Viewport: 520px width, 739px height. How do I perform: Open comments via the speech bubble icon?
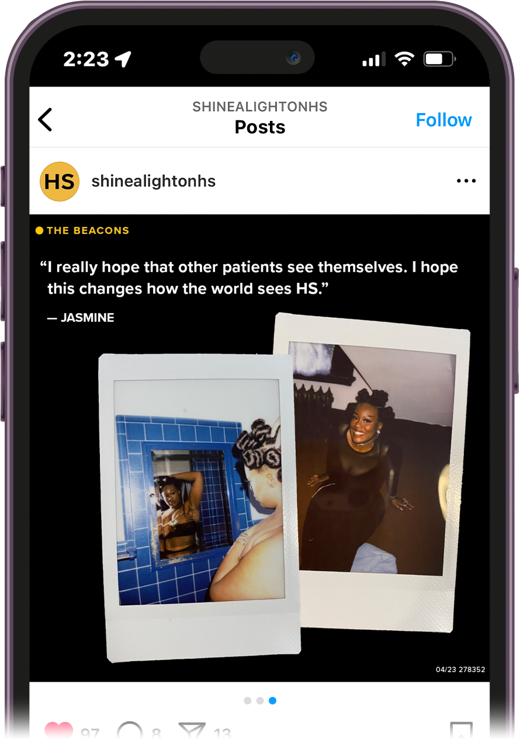129,730
